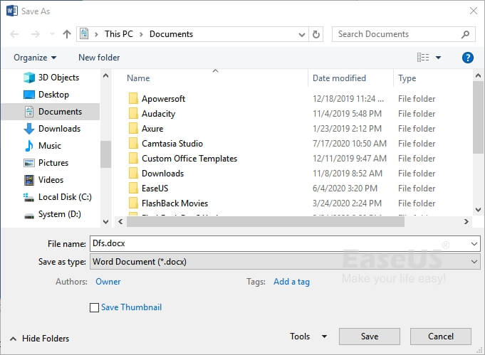The image size is (485, 355).
Task: Open the Help question mark icon
Action: click(468, 58)
